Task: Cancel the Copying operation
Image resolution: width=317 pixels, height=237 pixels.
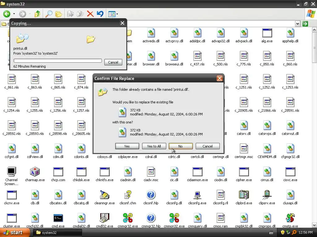Action: [113, 62]
